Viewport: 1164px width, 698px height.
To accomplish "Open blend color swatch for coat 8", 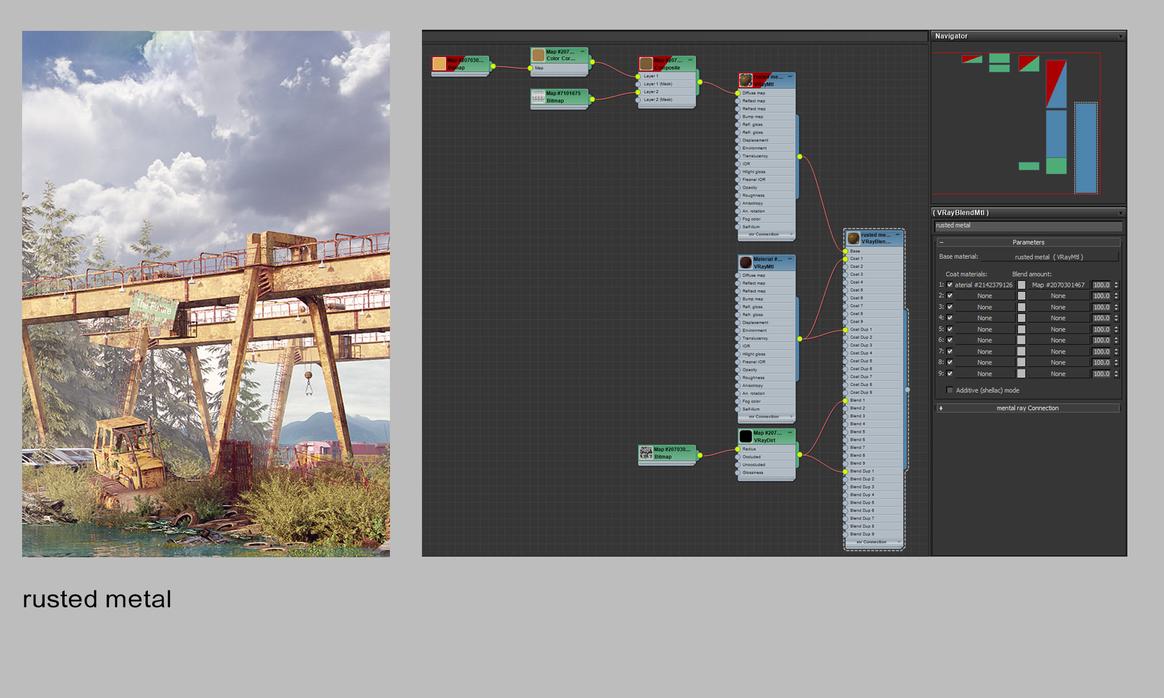I will 1021,362.
